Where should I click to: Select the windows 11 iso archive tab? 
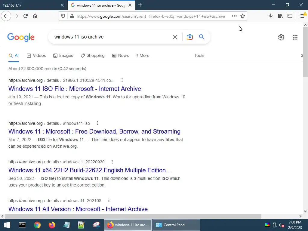[101, 5]
